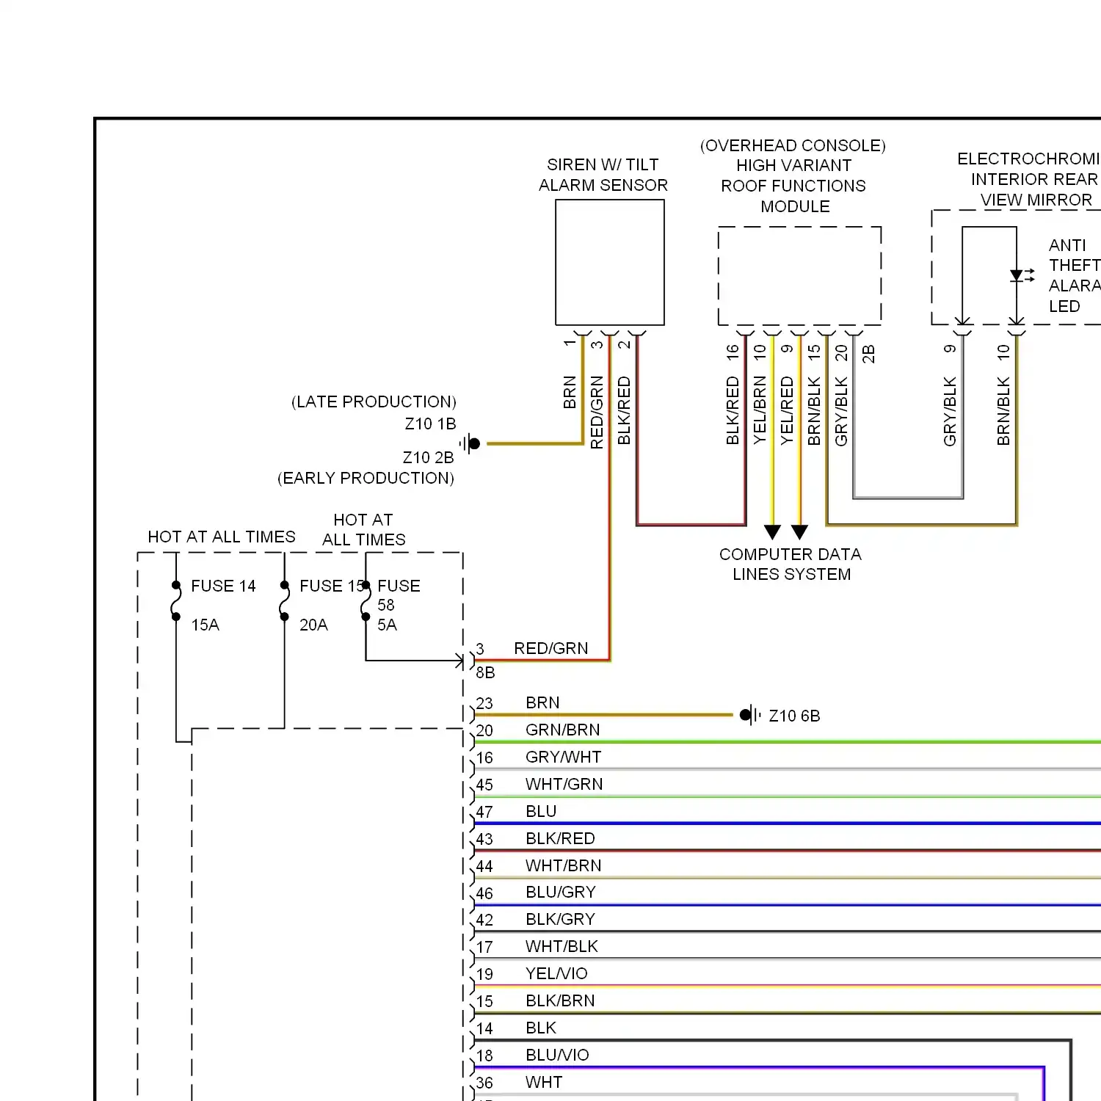This screenshot has height=1101, width=1101.
Task: Click the '(EARLY PRODUCTION)' text
Action: point(366,478)
